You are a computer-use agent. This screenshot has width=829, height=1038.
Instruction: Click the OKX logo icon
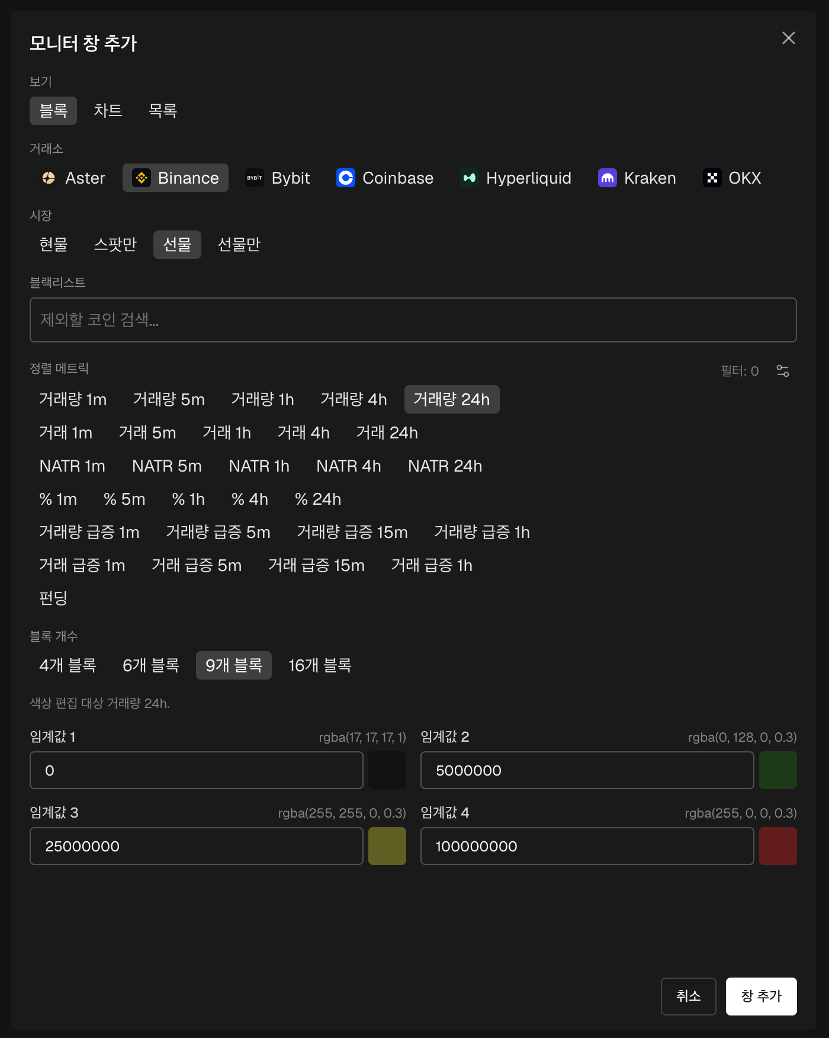point(712,178)
